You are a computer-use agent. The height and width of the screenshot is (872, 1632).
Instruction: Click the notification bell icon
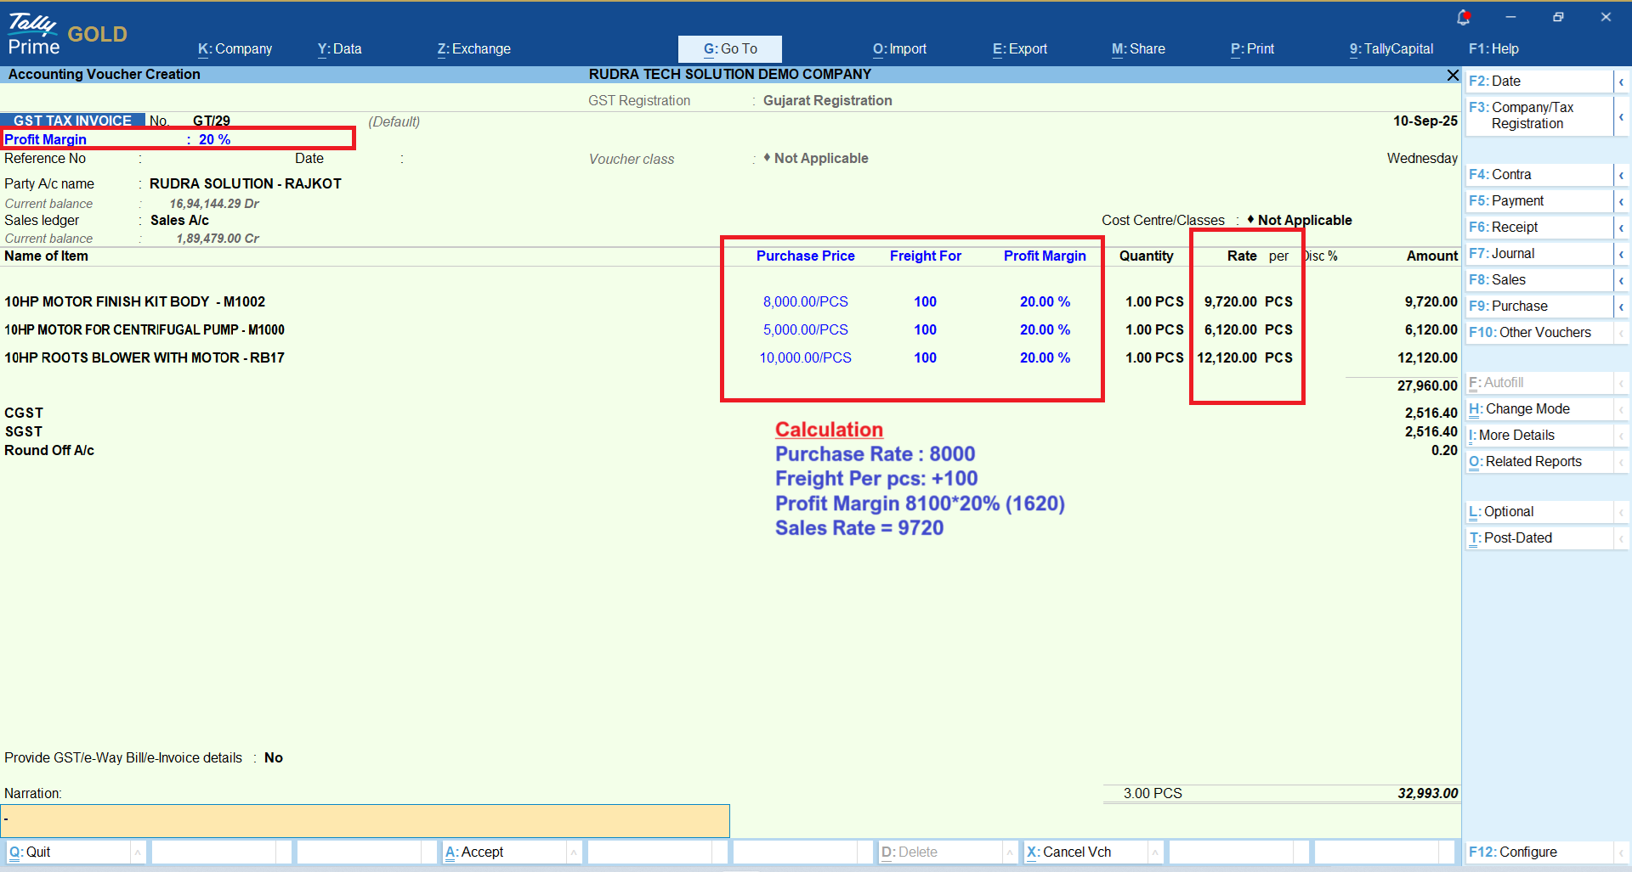tap(1463, 17)
